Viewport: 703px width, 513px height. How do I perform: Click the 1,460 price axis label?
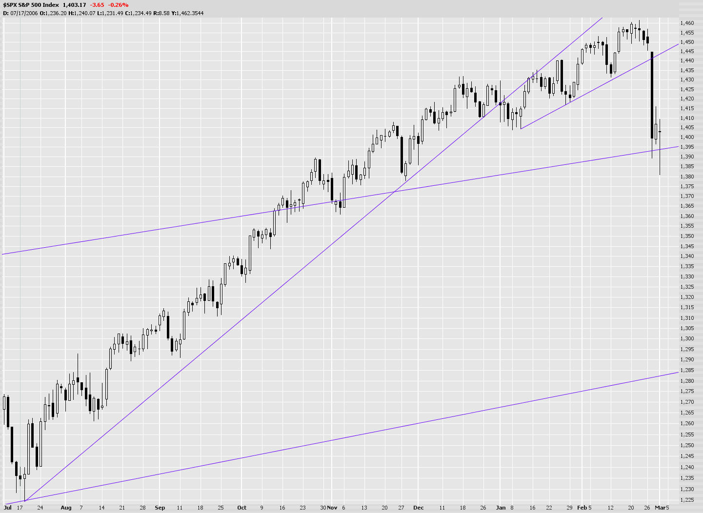tap(687, 23)
